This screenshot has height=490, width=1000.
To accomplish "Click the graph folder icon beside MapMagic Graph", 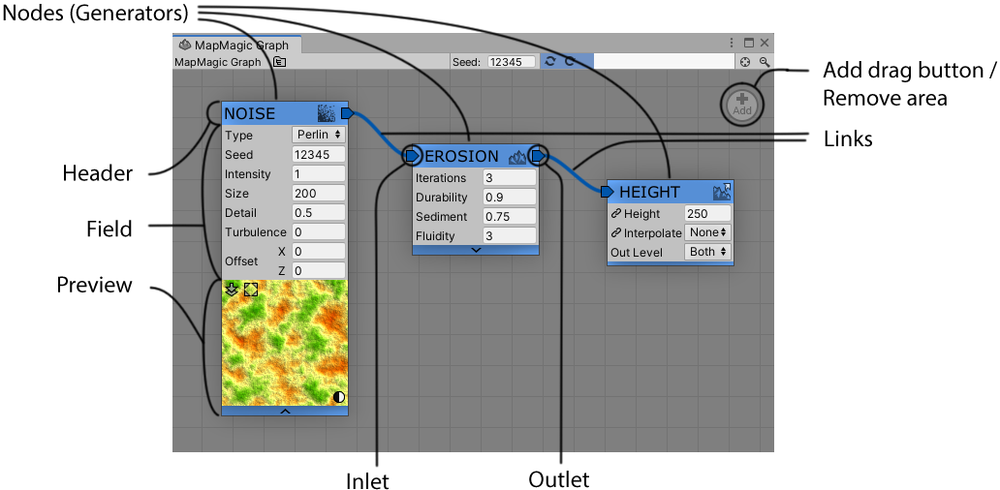I will coord(279,62).
